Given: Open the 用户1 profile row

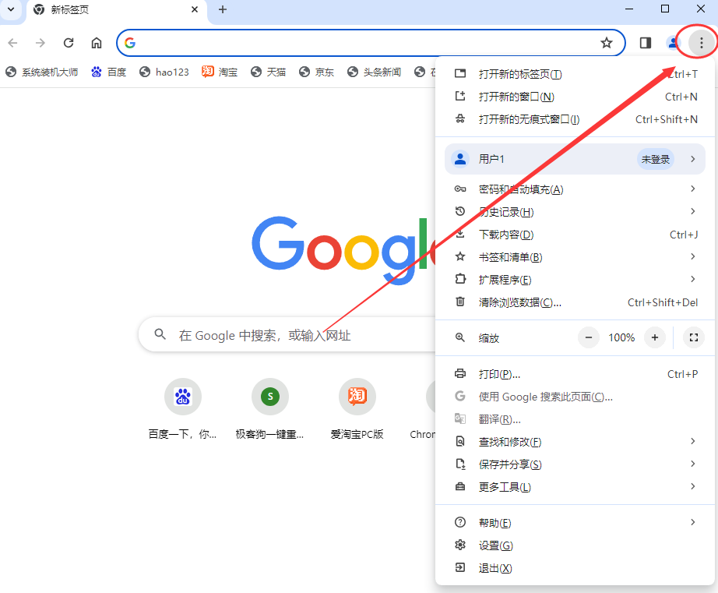Looking at the screenshot, I should (575, 159).
